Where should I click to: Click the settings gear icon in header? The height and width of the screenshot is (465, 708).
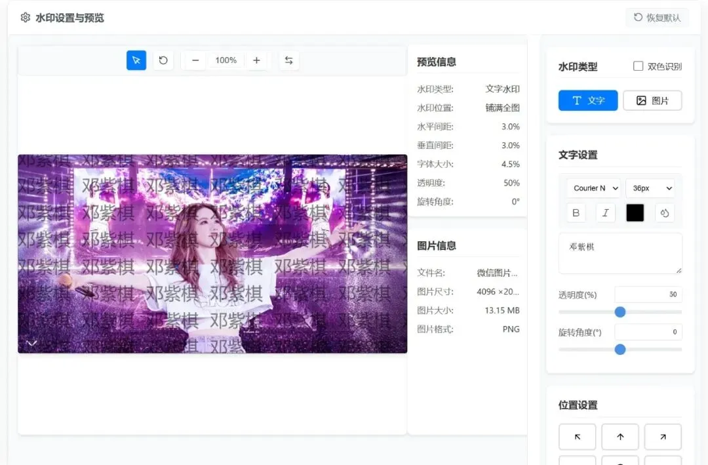[26, 17]
